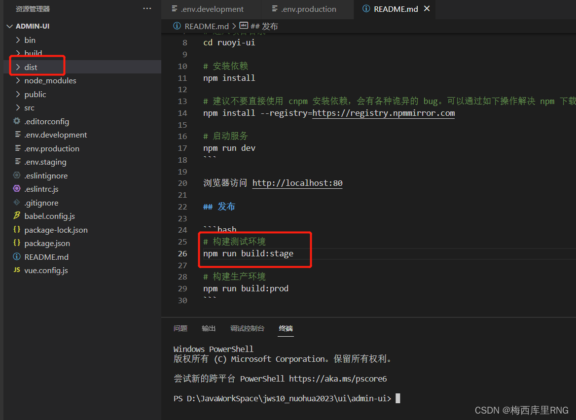576x420 pixels.
Task: Click the .eslintrc.js ESLint icon
Action: click(17, 189)
